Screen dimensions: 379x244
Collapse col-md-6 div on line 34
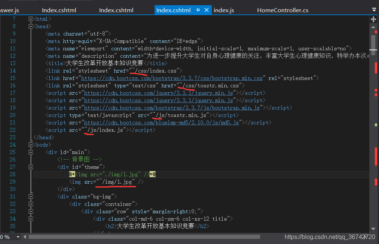pyautogui.click(x=31, y=219)
